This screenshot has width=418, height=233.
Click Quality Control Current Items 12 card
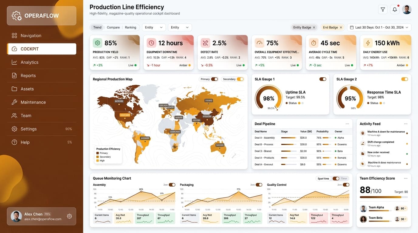click(277, 218)
